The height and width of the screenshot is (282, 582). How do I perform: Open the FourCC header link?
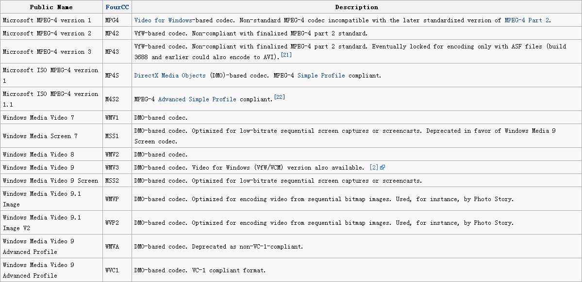pos(117,7)
